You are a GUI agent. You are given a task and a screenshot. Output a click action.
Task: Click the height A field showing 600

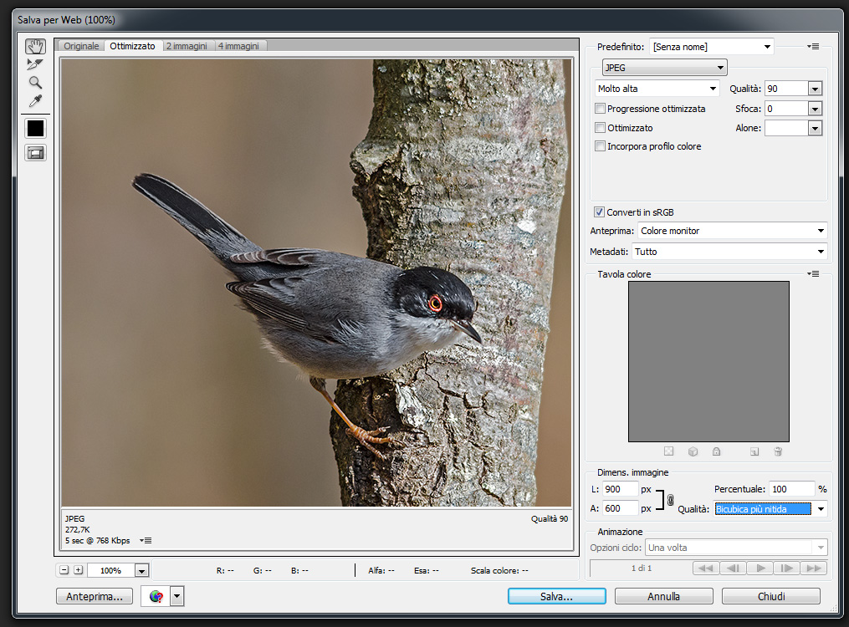620,508
